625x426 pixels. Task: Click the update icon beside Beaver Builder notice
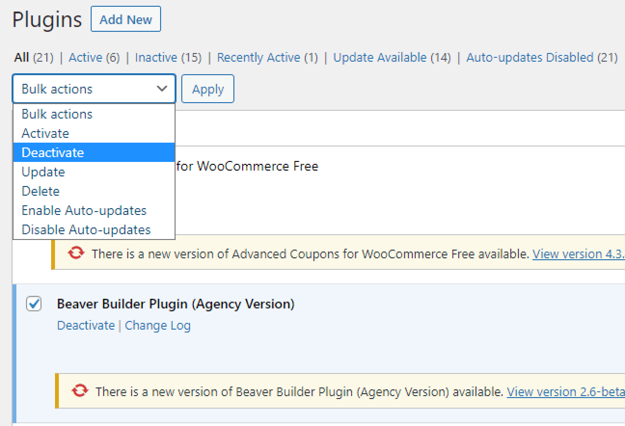point(80,391)
